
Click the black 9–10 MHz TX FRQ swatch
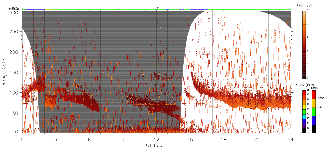(304, 131)
